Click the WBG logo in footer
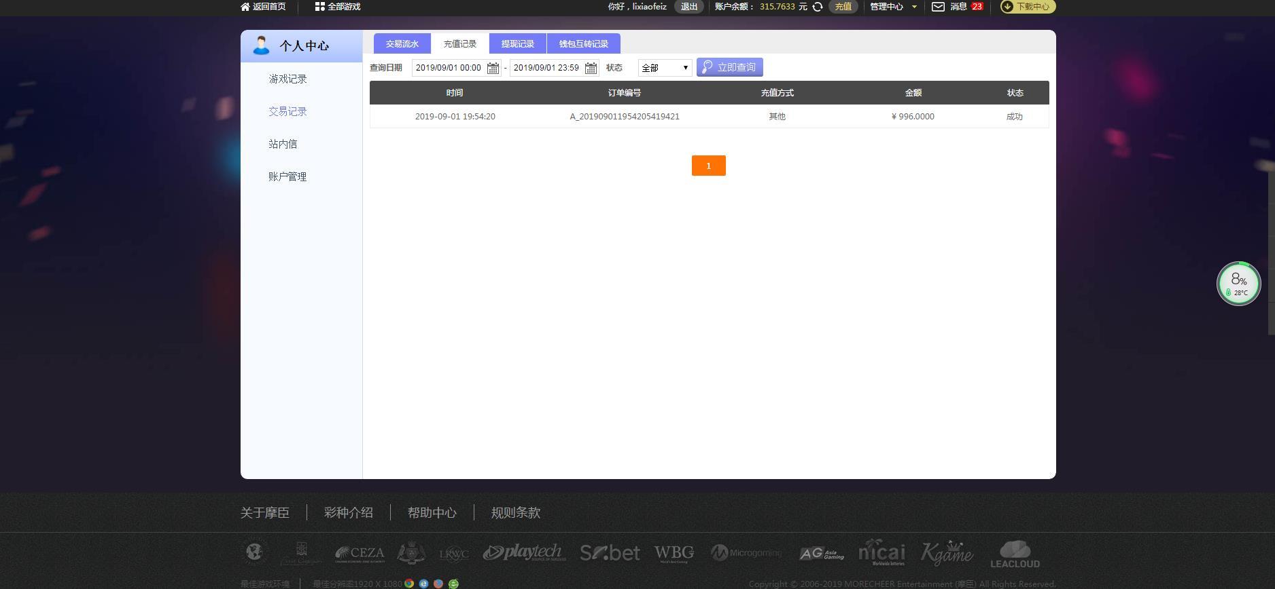Image resolution: width=1275 pixels, height=589 pixels. [674, 554]
